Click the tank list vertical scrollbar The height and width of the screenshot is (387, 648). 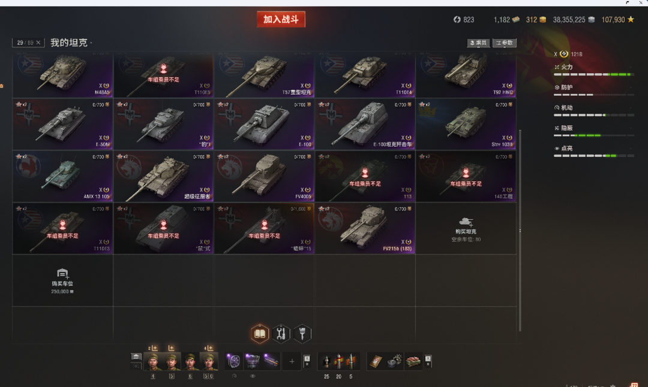(x=520, y=230)
